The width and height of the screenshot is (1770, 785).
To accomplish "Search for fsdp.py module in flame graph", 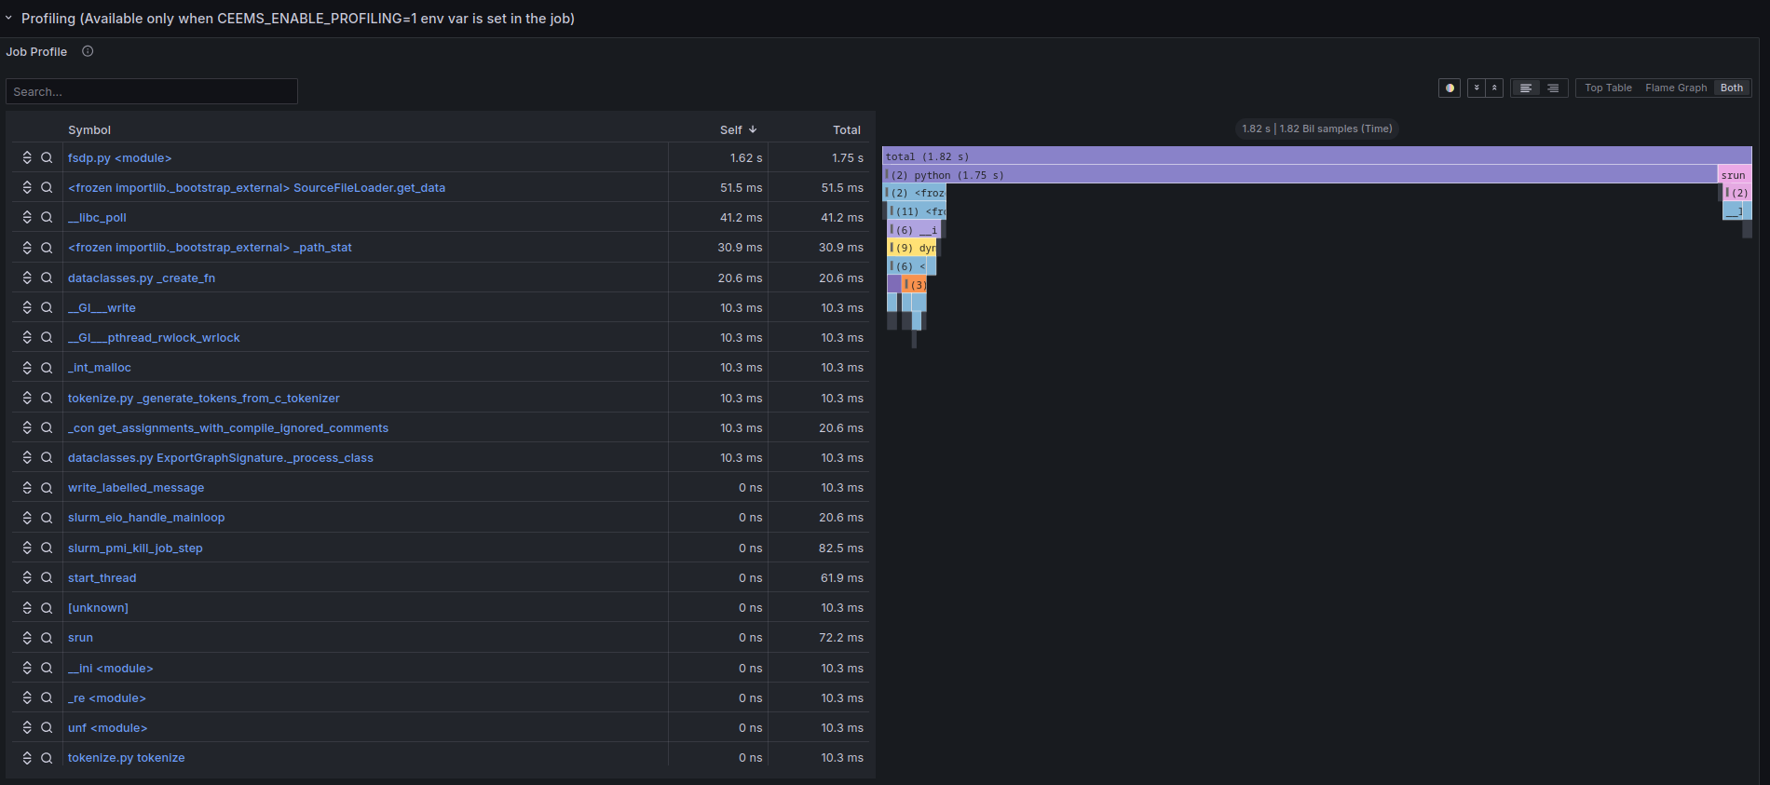I will point(47,158).
